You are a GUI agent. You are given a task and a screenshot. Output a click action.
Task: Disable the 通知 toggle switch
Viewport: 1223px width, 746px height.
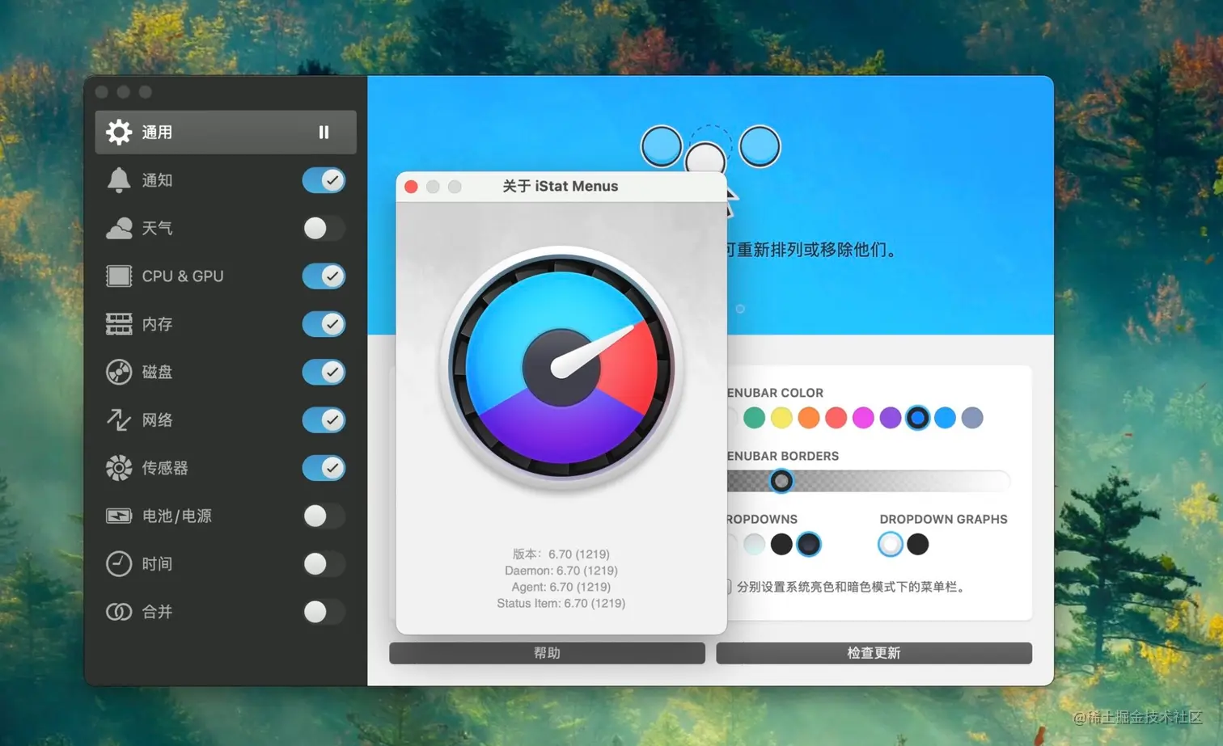324,180
